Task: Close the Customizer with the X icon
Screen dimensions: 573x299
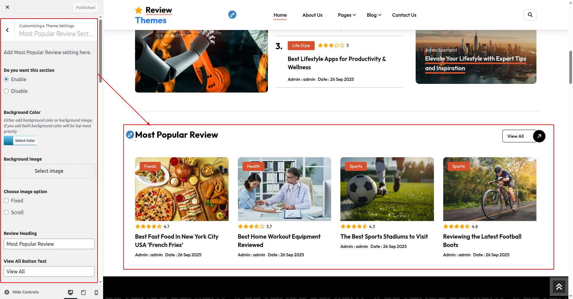Action: (x=7, y=7)
